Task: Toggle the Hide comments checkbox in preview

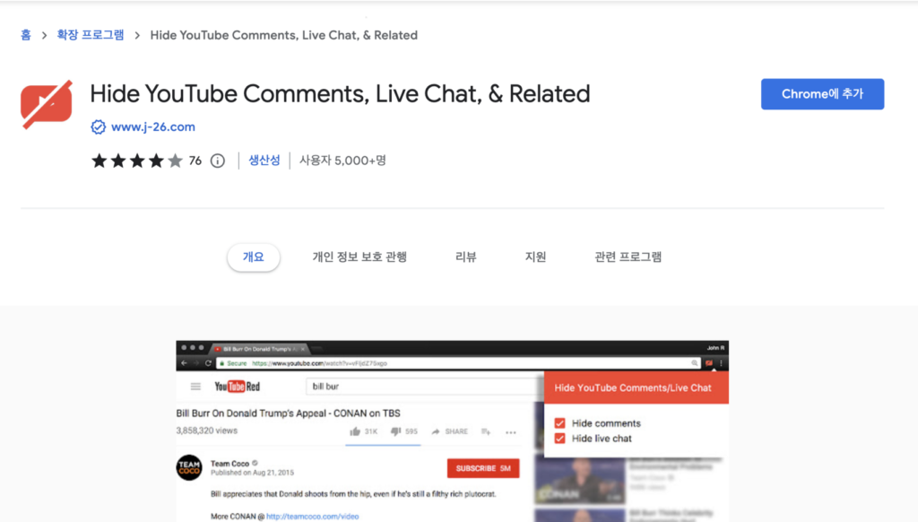Action: (559, 423)
